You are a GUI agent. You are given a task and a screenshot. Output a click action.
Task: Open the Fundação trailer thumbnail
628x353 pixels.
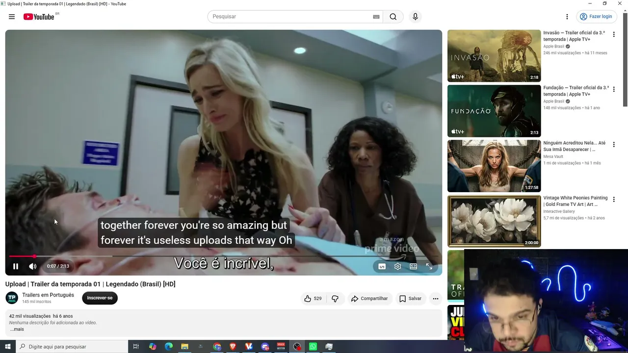494,111
